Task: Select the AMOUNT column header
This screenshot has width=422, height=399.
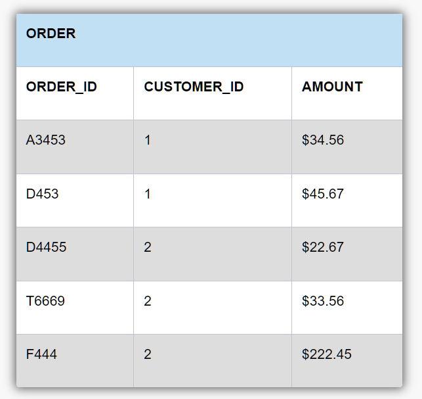Action: 332,87
